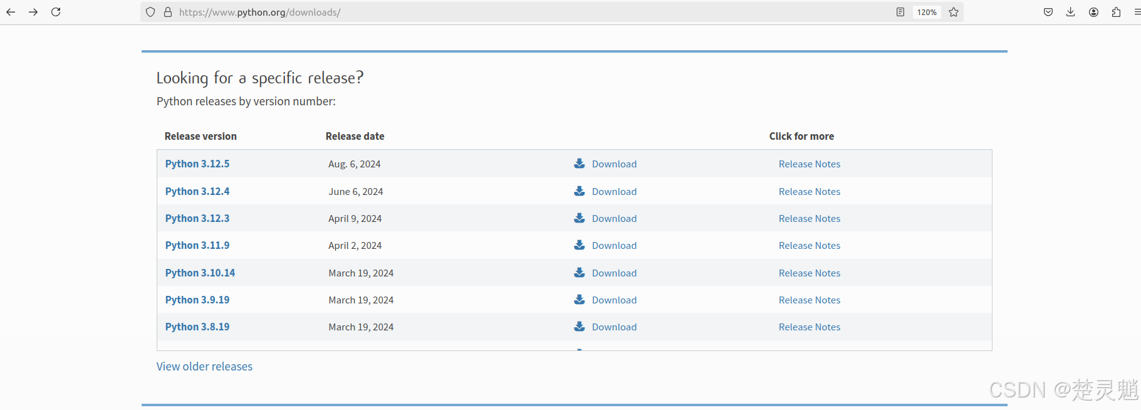Open the Python 3.12.5 release link
This screenshot has height=410, width=1141.
(197, 164)
